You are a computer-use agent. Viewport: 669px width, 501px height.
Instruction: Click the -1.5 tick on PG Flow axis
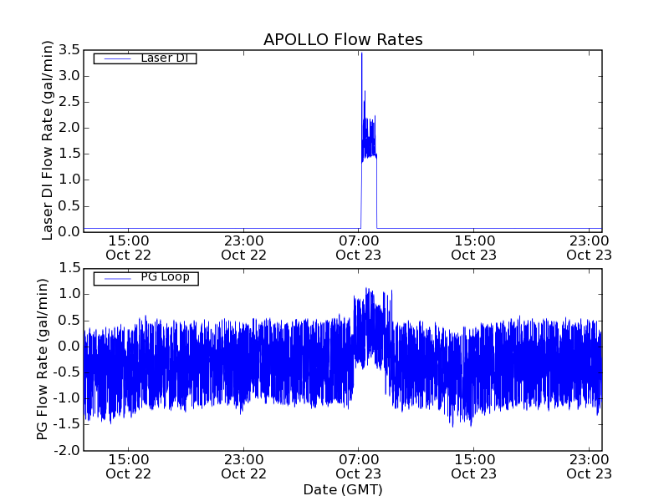(x=66, y=424)
